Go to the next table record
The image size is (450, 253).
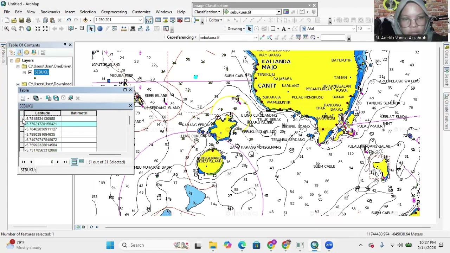click(x=58, y=162)
